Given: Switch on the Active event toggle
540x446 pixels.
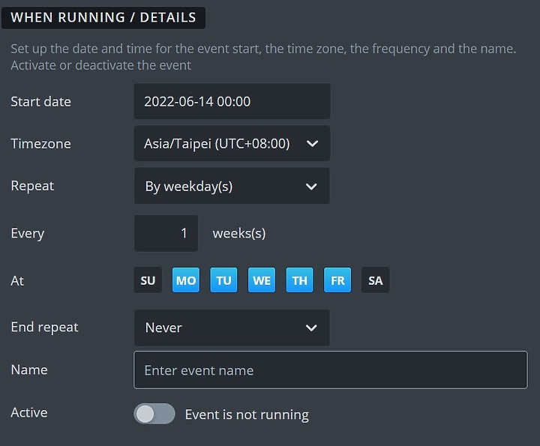Looking at the screenshot, I should (x=154, y=414).
